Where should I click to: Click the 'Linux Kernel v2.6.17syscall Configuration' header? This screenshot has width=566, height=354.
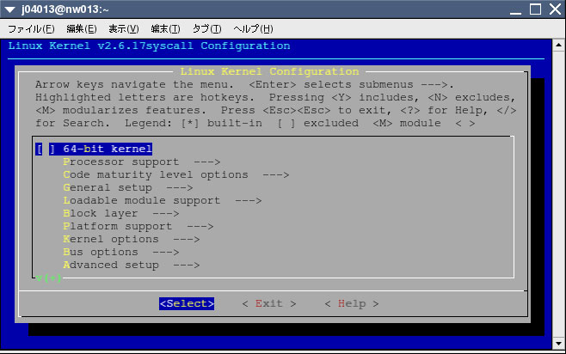tap(149, 46)
